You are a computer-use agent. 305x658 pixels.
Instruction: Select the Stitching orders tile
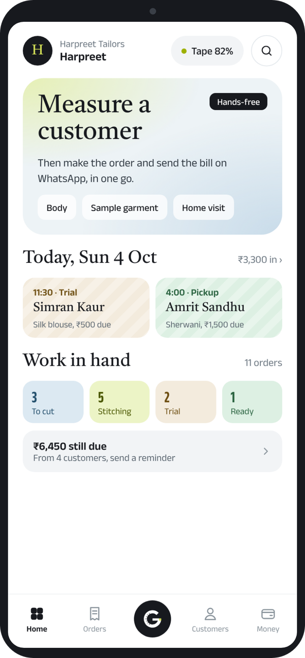119,402
